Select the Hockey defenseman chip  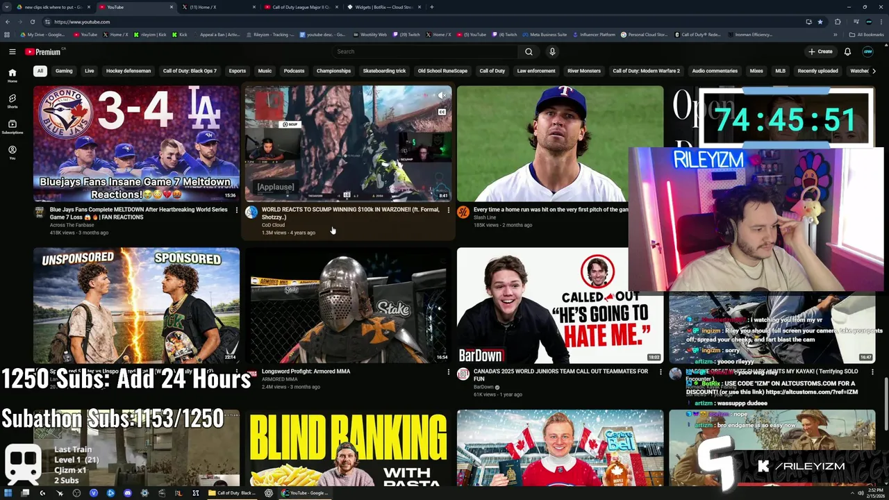click(128, 71)
